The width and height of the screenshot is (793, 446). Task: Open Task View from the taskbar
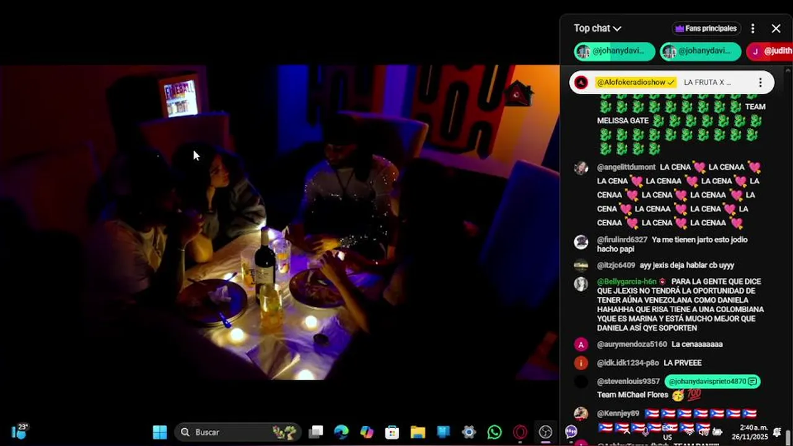317,432
